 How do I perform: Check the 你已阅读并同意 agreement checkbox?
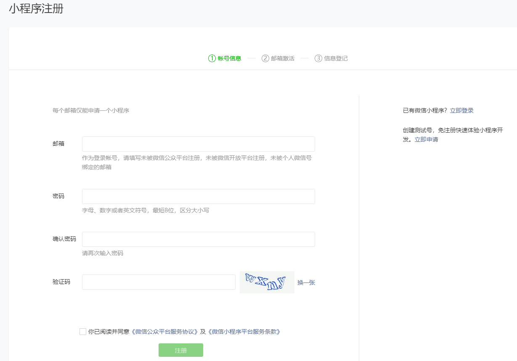(83, 332)
